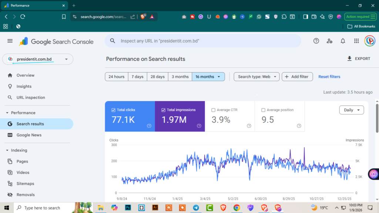
Task: Open the Windows Start menu
Action: pyautogui.click(x=7, y=208)
